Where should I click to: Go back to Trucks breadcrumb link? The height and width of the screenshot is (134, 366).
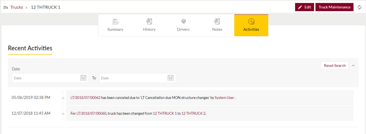click(x=16, y=7)
